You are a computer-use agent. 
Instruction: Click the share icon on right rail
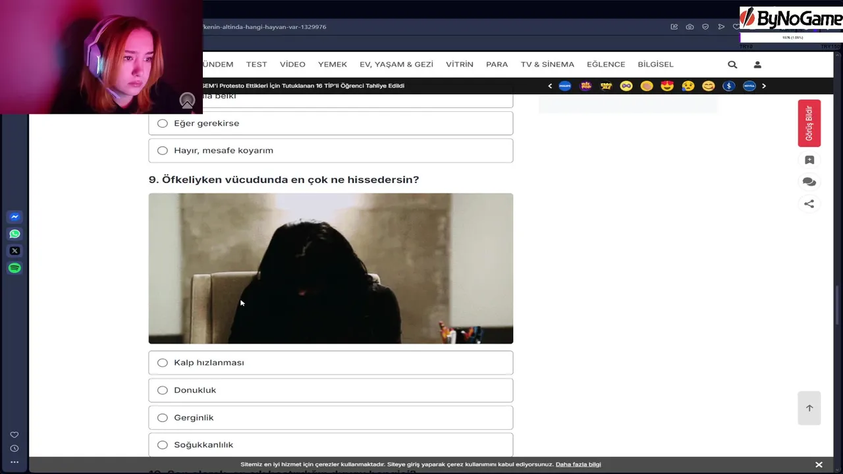click(809, 204)
